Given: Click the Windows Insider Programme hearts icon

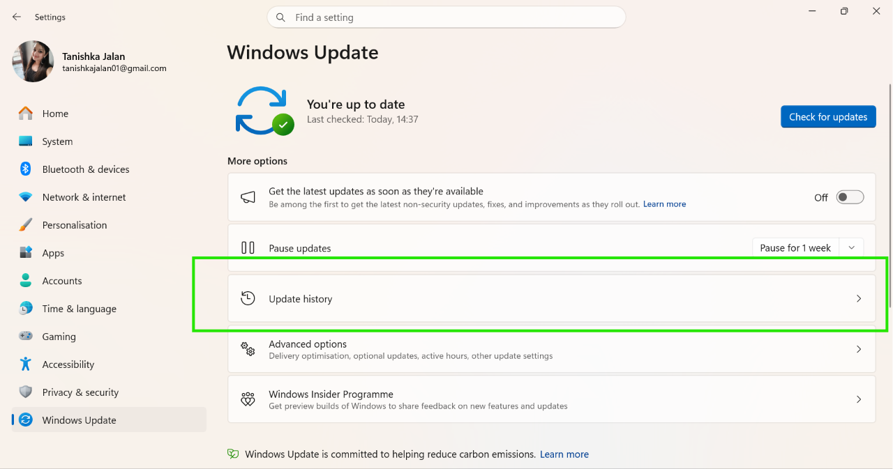Looking at the screenshot, I should 248,399.
